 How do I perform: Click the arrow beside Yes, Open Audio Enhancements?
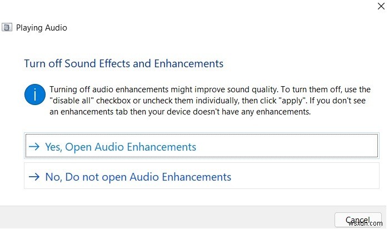tap(34, 147)
